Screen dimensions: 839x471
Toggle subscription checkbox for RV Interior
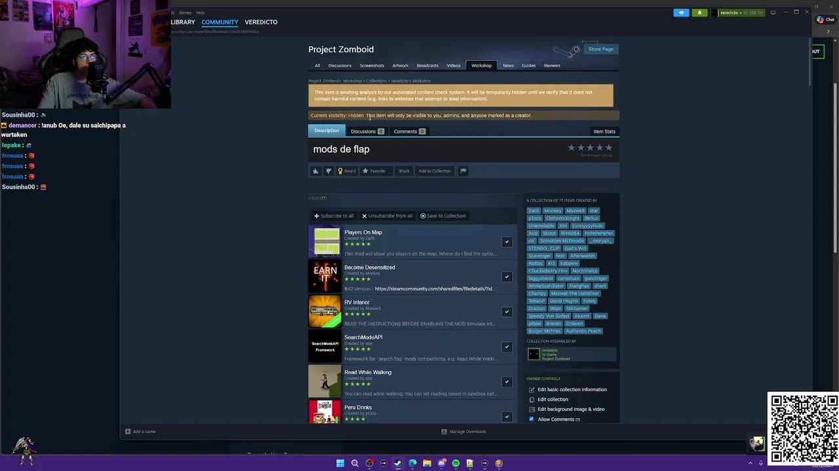[507, 312]
